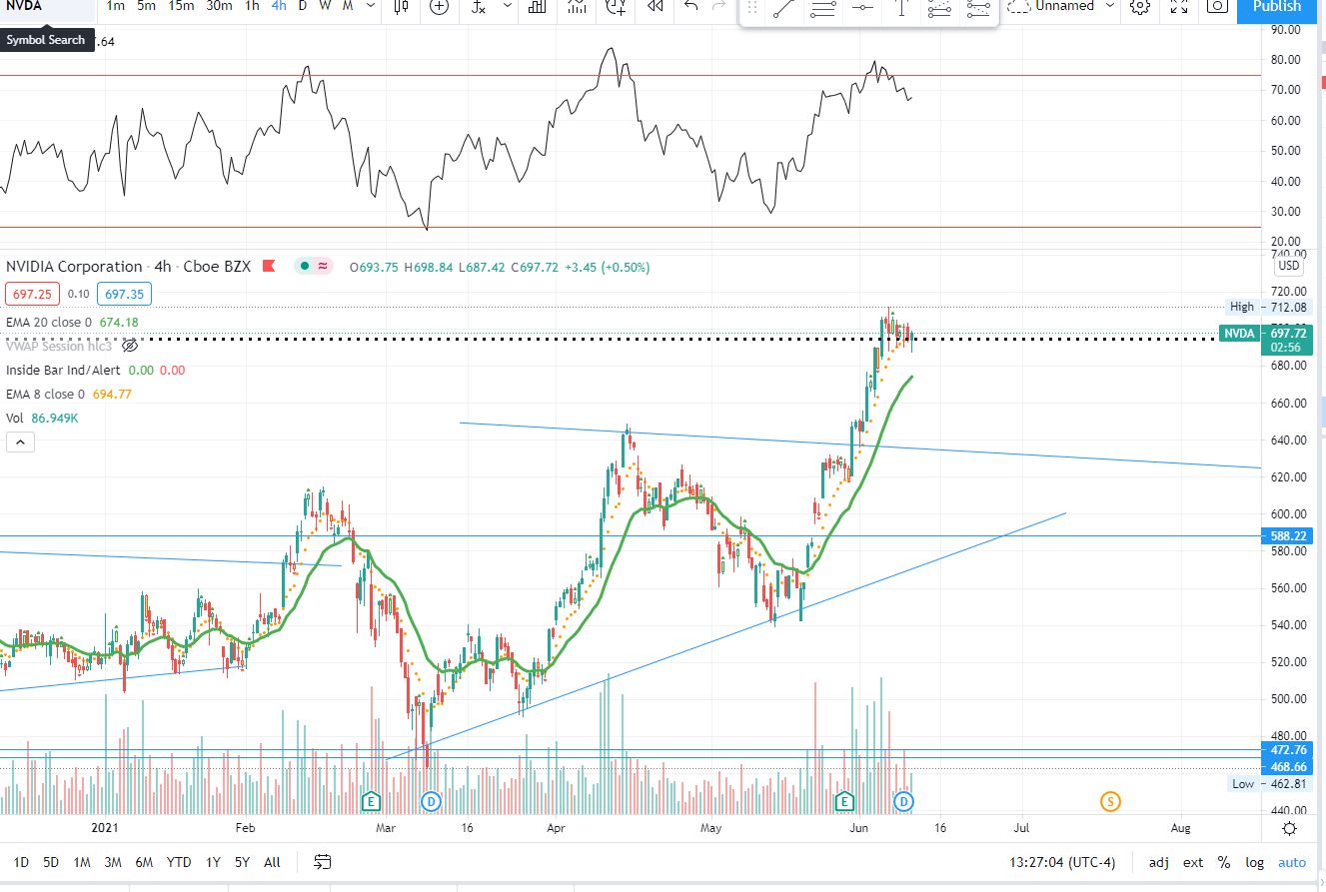The image size is (1326, 892).
Task: Select the active 4h interval
Action: [280, 6]
